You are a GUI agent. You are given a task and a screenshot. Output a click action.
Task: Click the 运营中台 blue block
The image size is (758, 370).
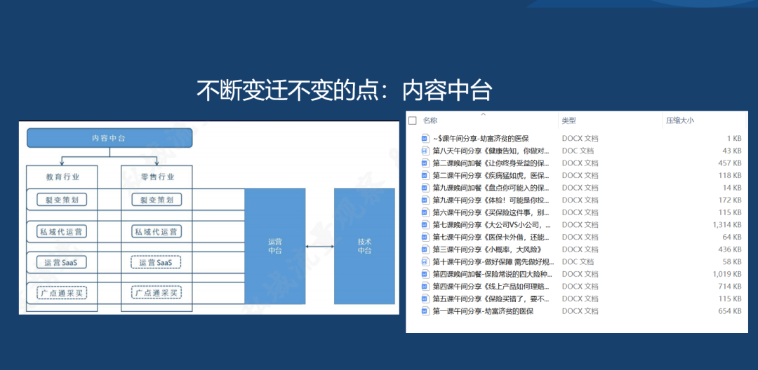(274, 246)
